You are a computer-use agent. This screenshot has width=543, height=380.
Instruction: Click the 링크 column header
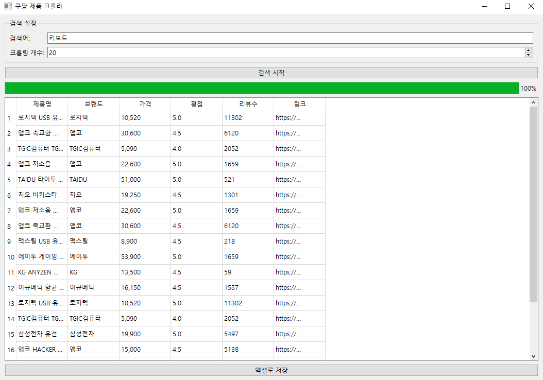coord(299,104)
